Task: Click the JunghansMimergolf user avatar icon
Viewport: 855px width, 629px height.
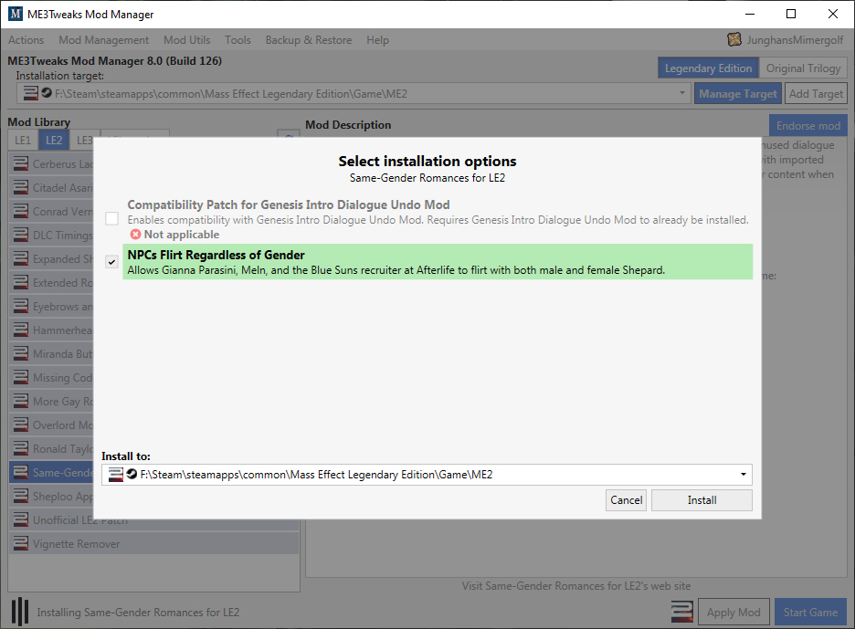Action: click(x=734, y=39)
